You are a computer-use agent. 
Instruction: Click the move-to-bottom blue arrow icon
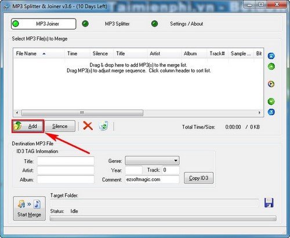(x=271, y=112)
